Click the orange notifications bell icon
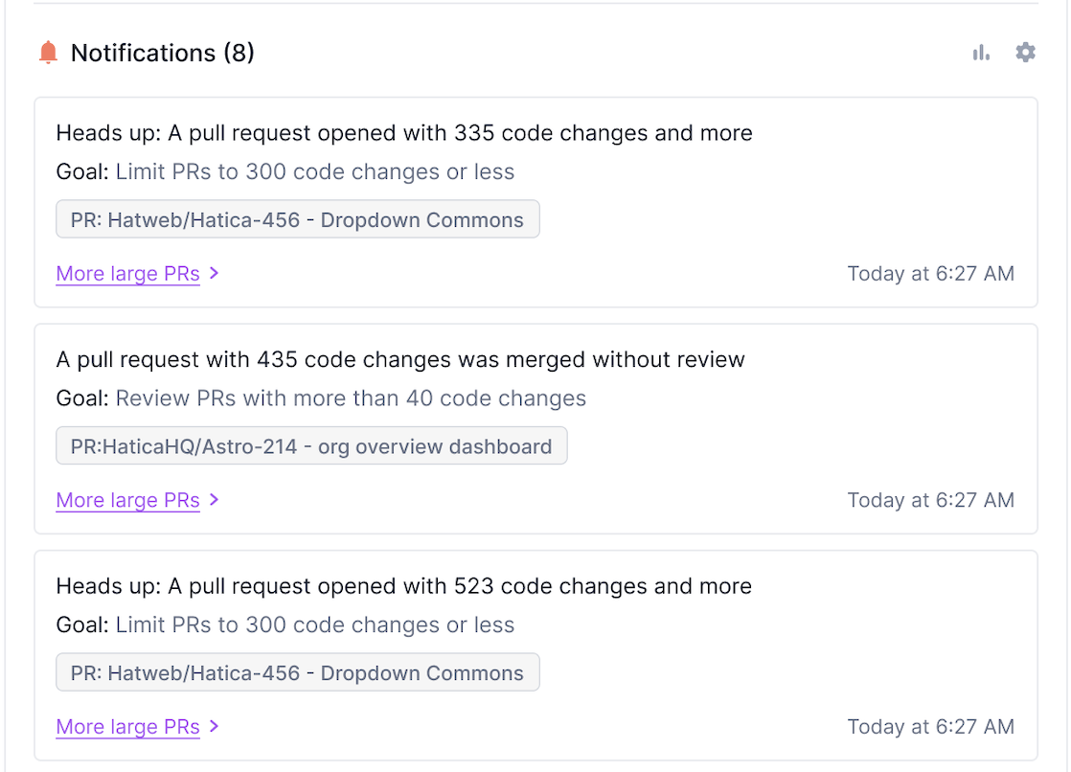This screenshot has width=1071, height=772. [48, 53]
